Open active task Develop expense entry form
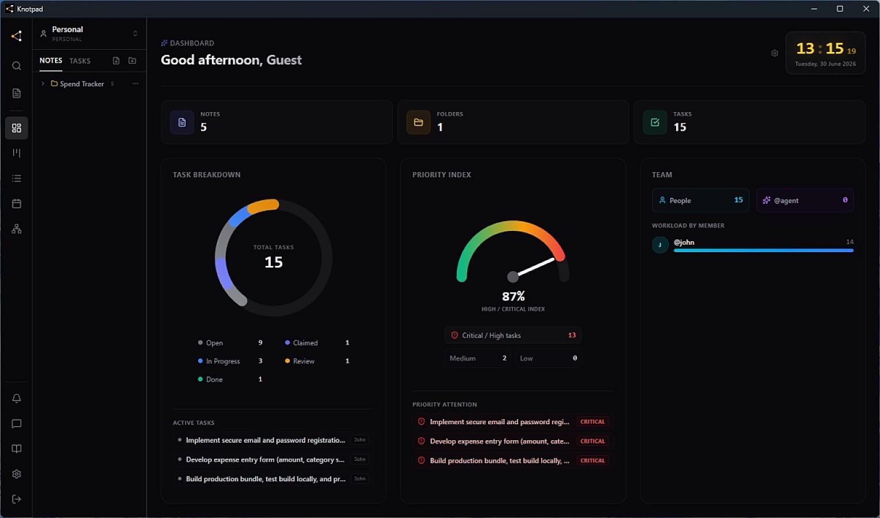Image resolution: width=880 pixels, height=518 pixels. pos(274,459)
